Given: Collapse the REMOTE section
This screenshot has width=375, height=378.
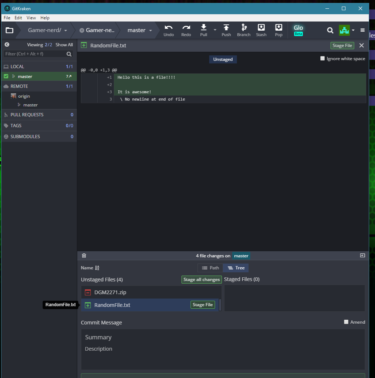Looking at the screenshot, I should [39, 86].
